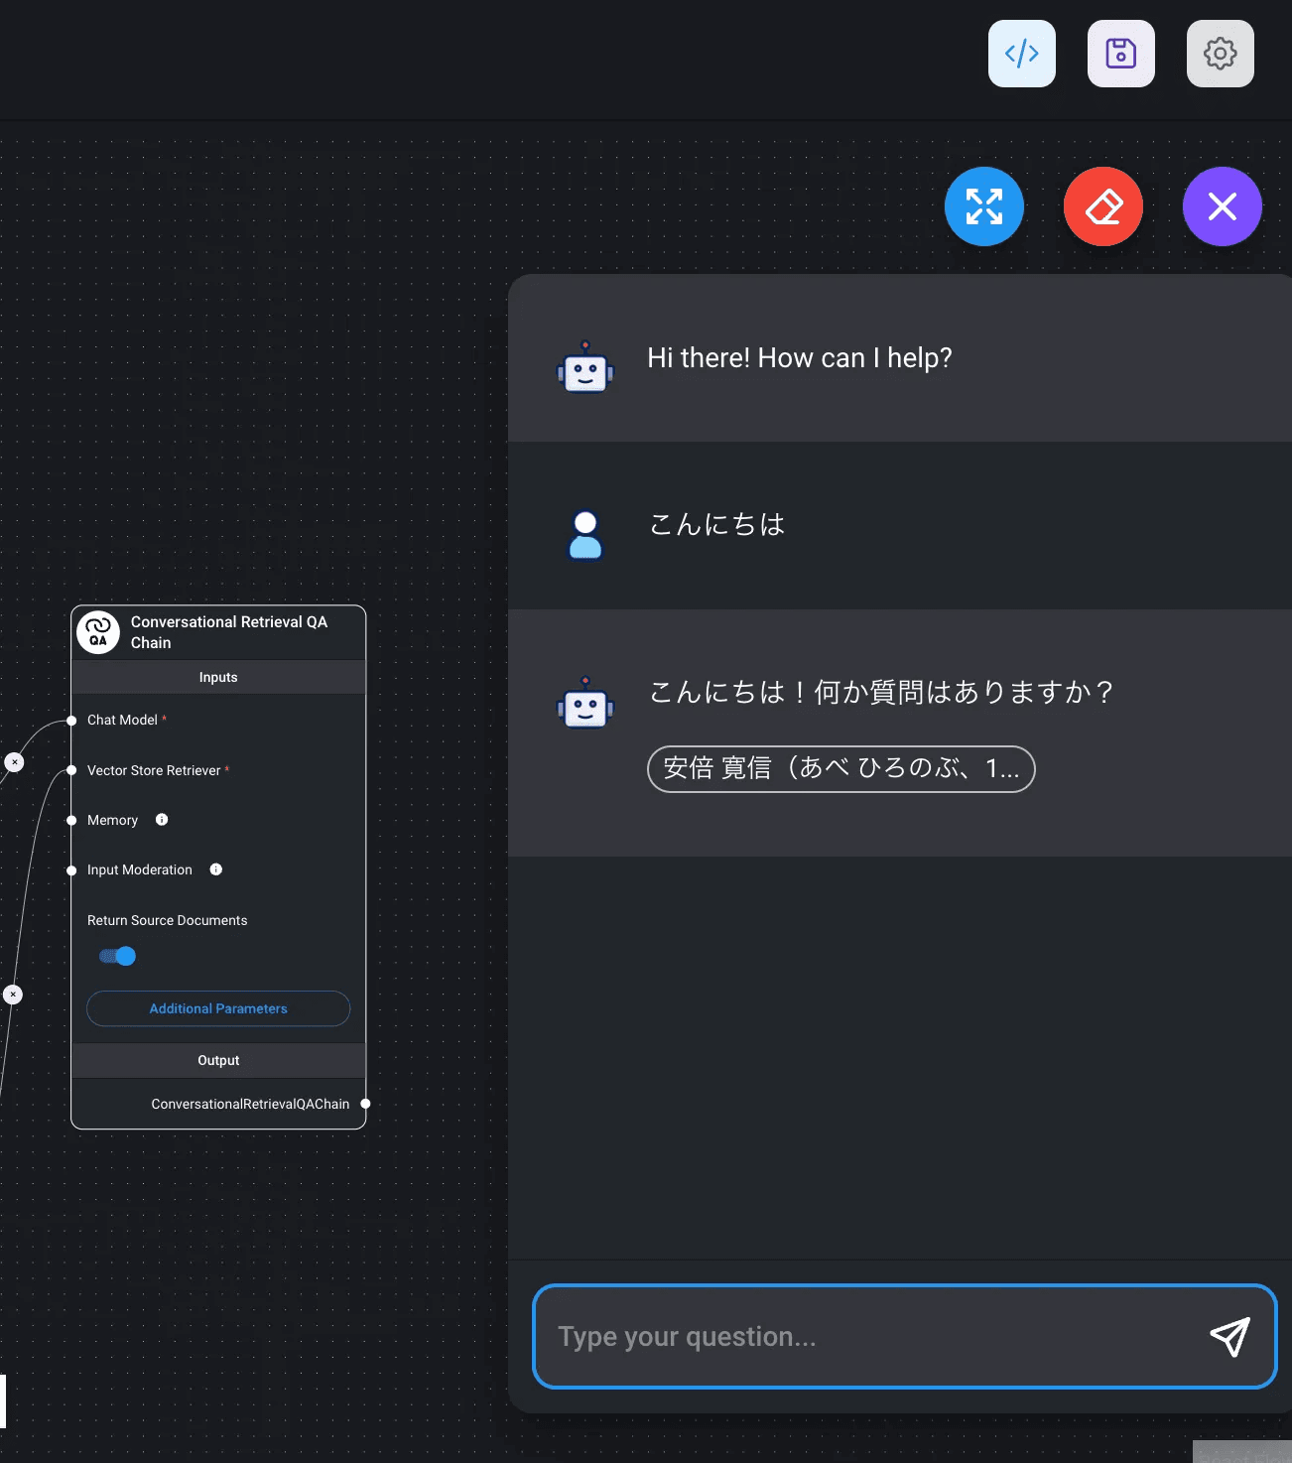
Task: Click the Memory info icon
Action: (162, 820)
